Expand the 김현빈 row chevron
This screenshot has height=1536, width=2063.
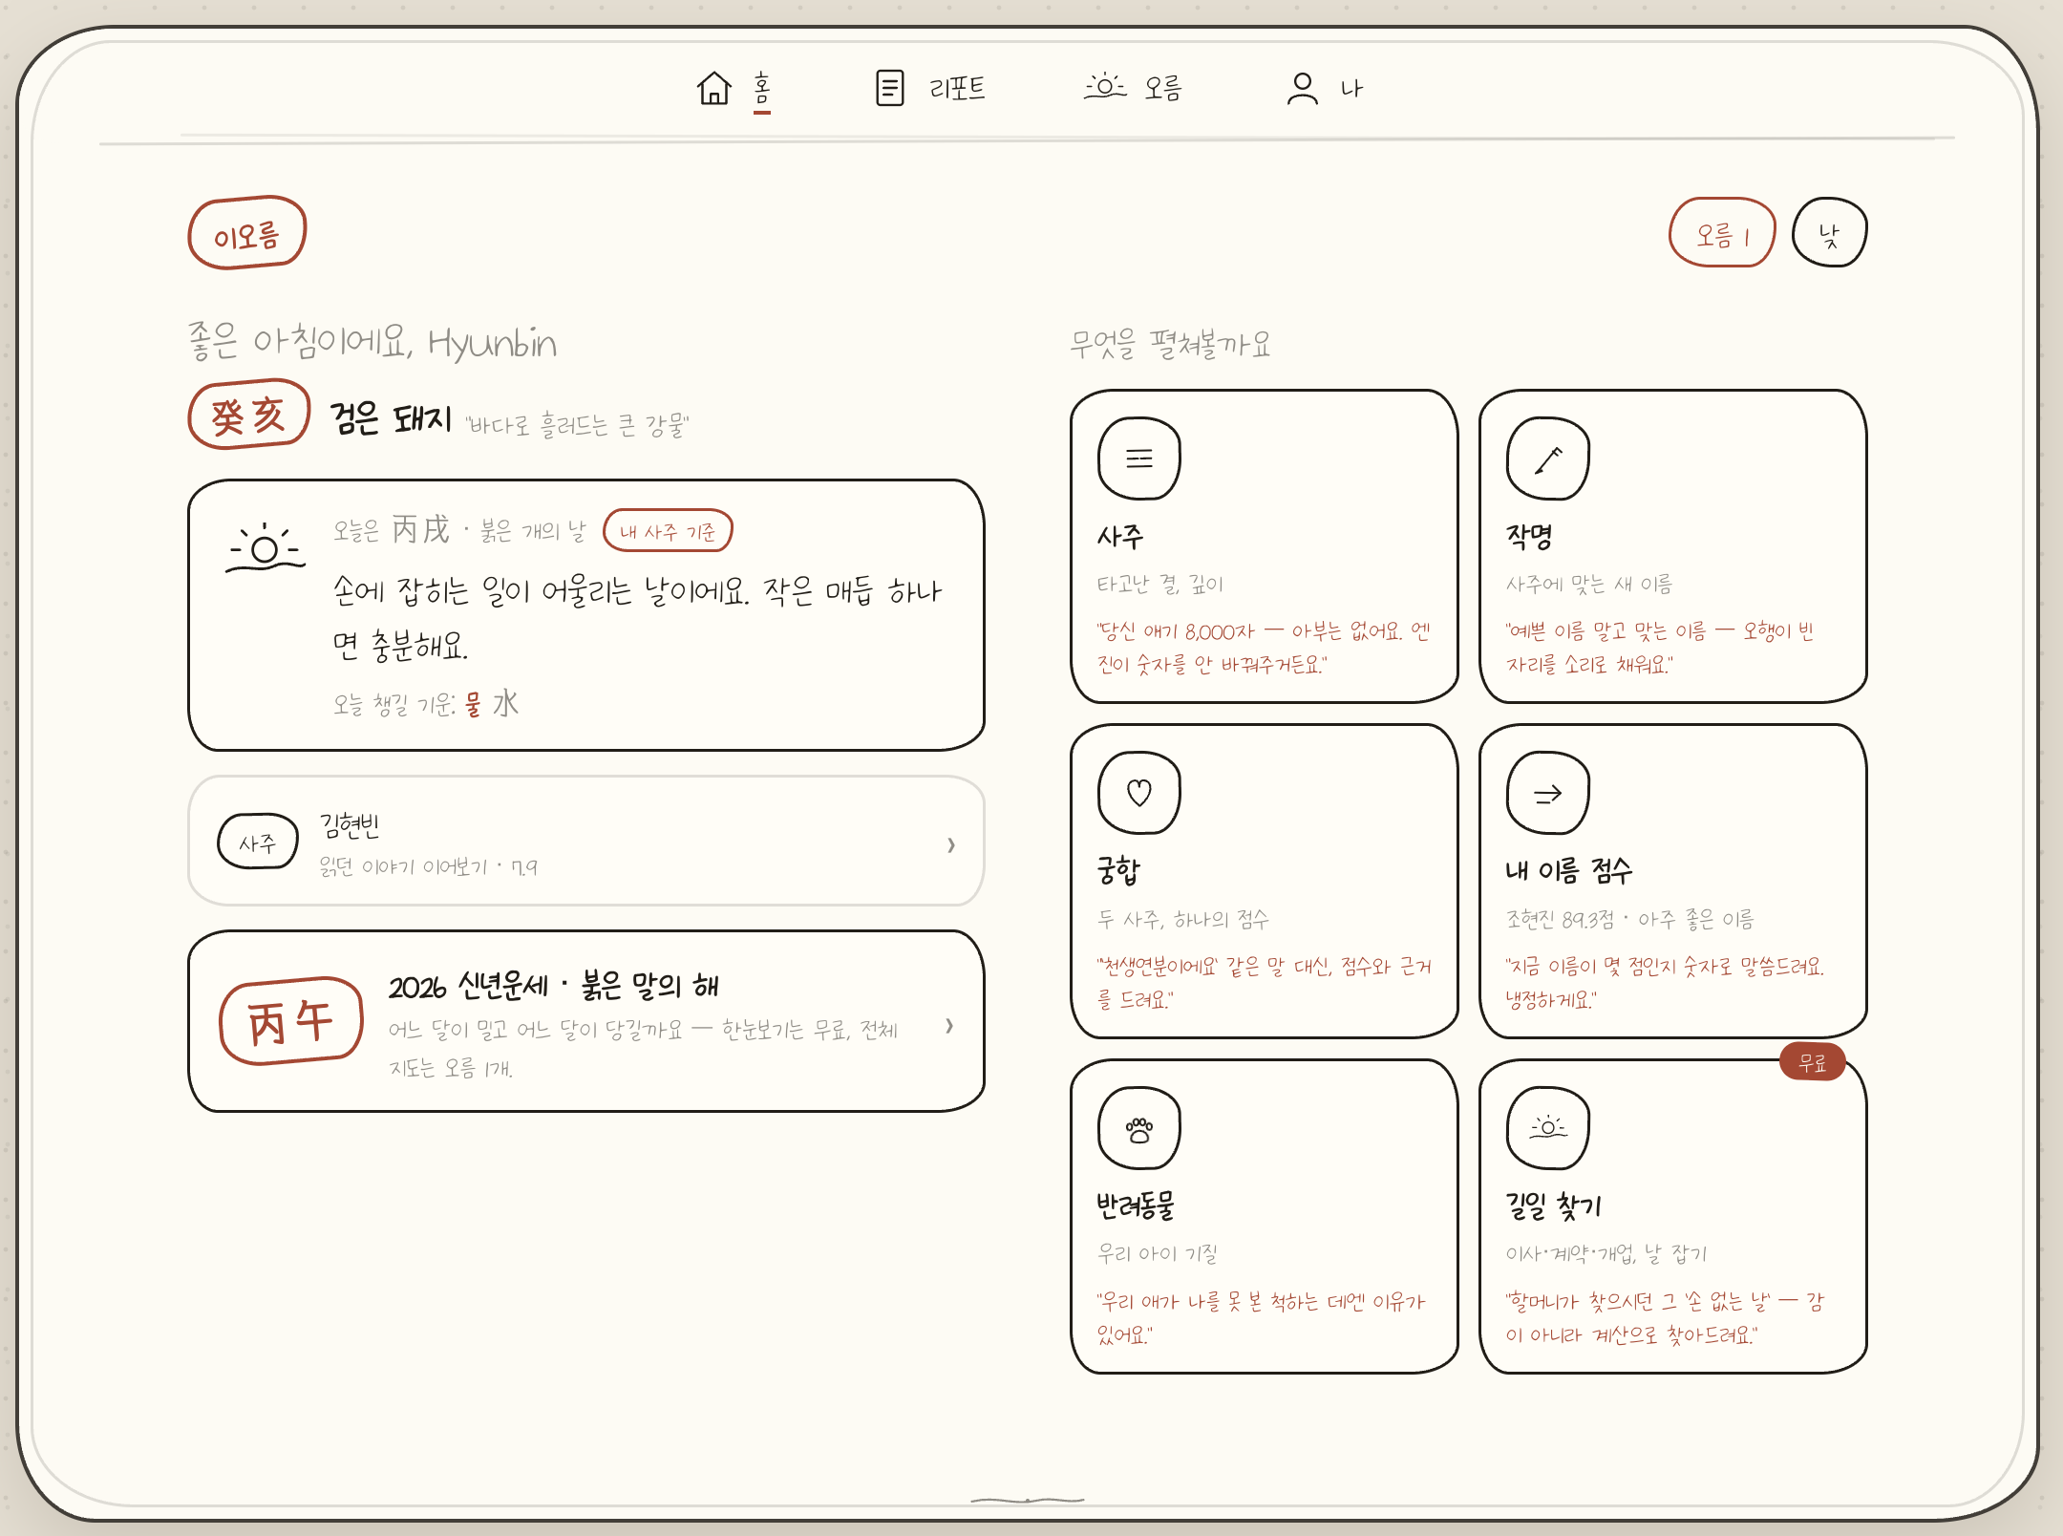point(950,844)
